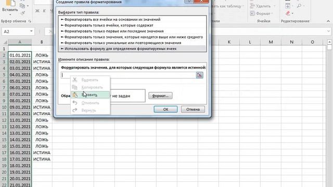Click cell with date 01.01.2021
Viewport: 333px width, 187px height.
[20, 55]
